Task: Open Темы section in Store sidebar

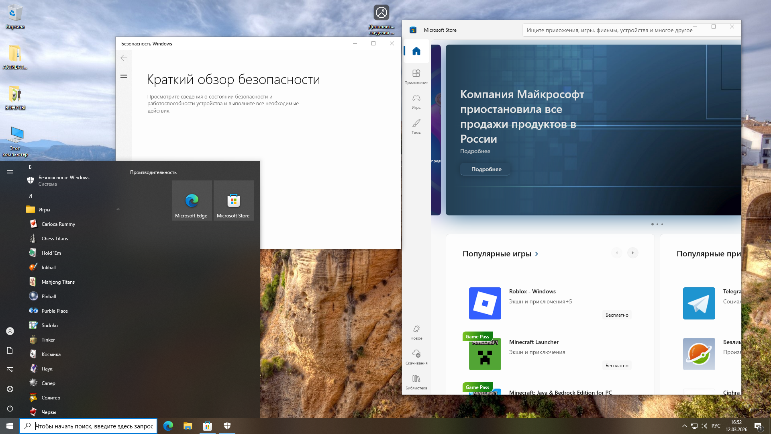Action: [x=416, y=126]
